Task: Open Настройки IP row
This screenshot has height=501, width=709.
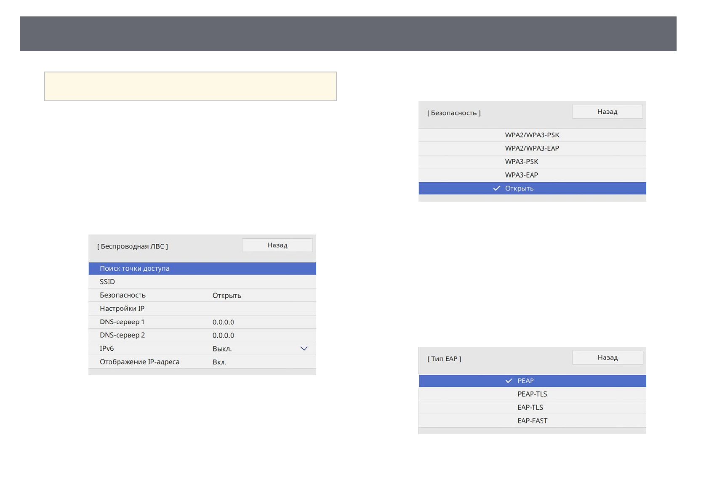Action: [202, 309]
